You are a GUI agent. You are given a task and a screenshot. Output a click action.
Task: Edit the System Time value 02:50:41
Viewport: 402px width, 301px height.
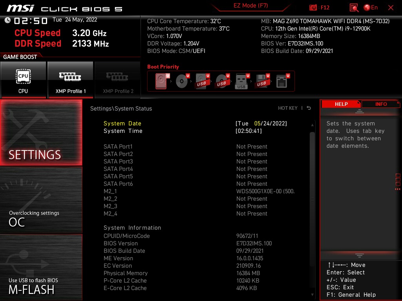(x=249, y=131)
